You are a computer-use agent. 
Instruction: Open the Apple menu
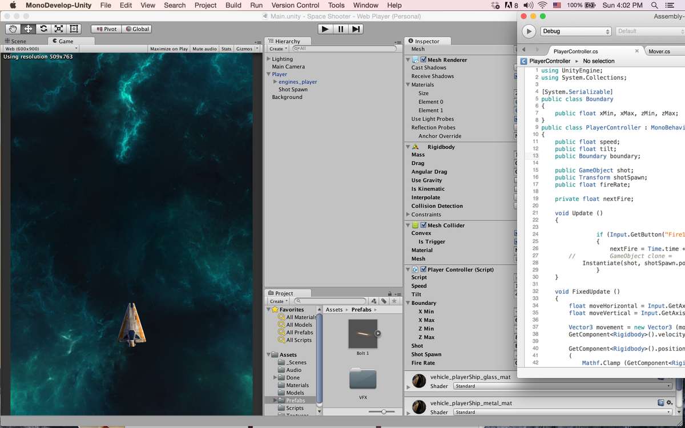click(x=13, y=5)
